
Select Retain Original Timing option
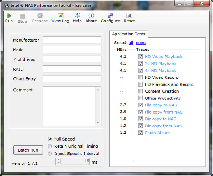click(x=50, y=146)
